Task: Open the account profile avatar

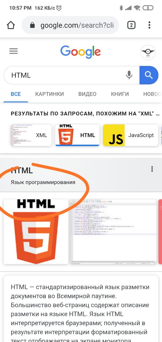Action: tap(148, 52)
